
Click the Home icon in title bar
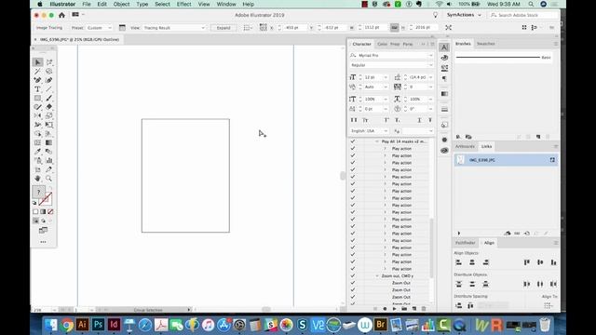(61, 15)
